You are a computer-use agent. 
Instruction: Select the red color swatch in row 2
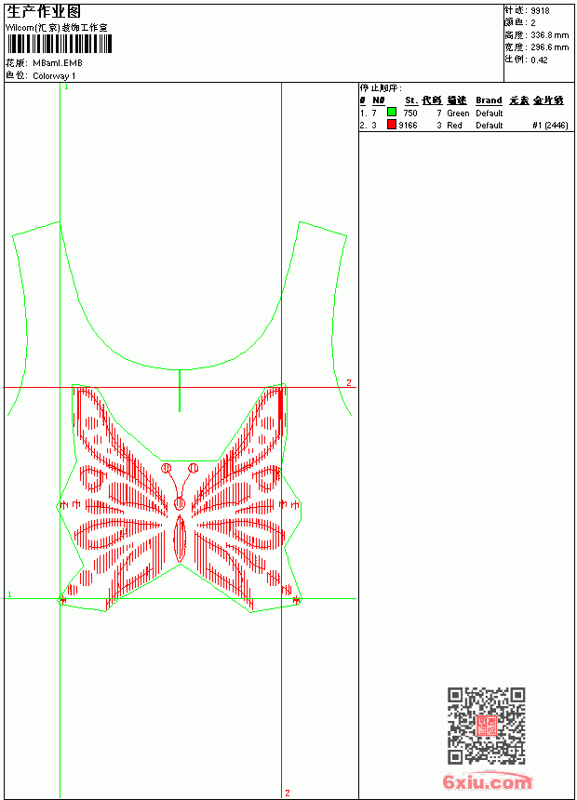(x=392, y=125)
